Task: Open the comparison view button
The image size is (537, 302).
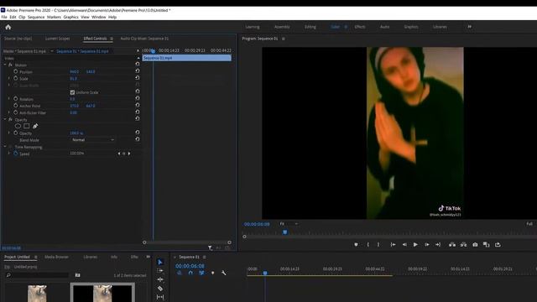Action: (486, 244)
